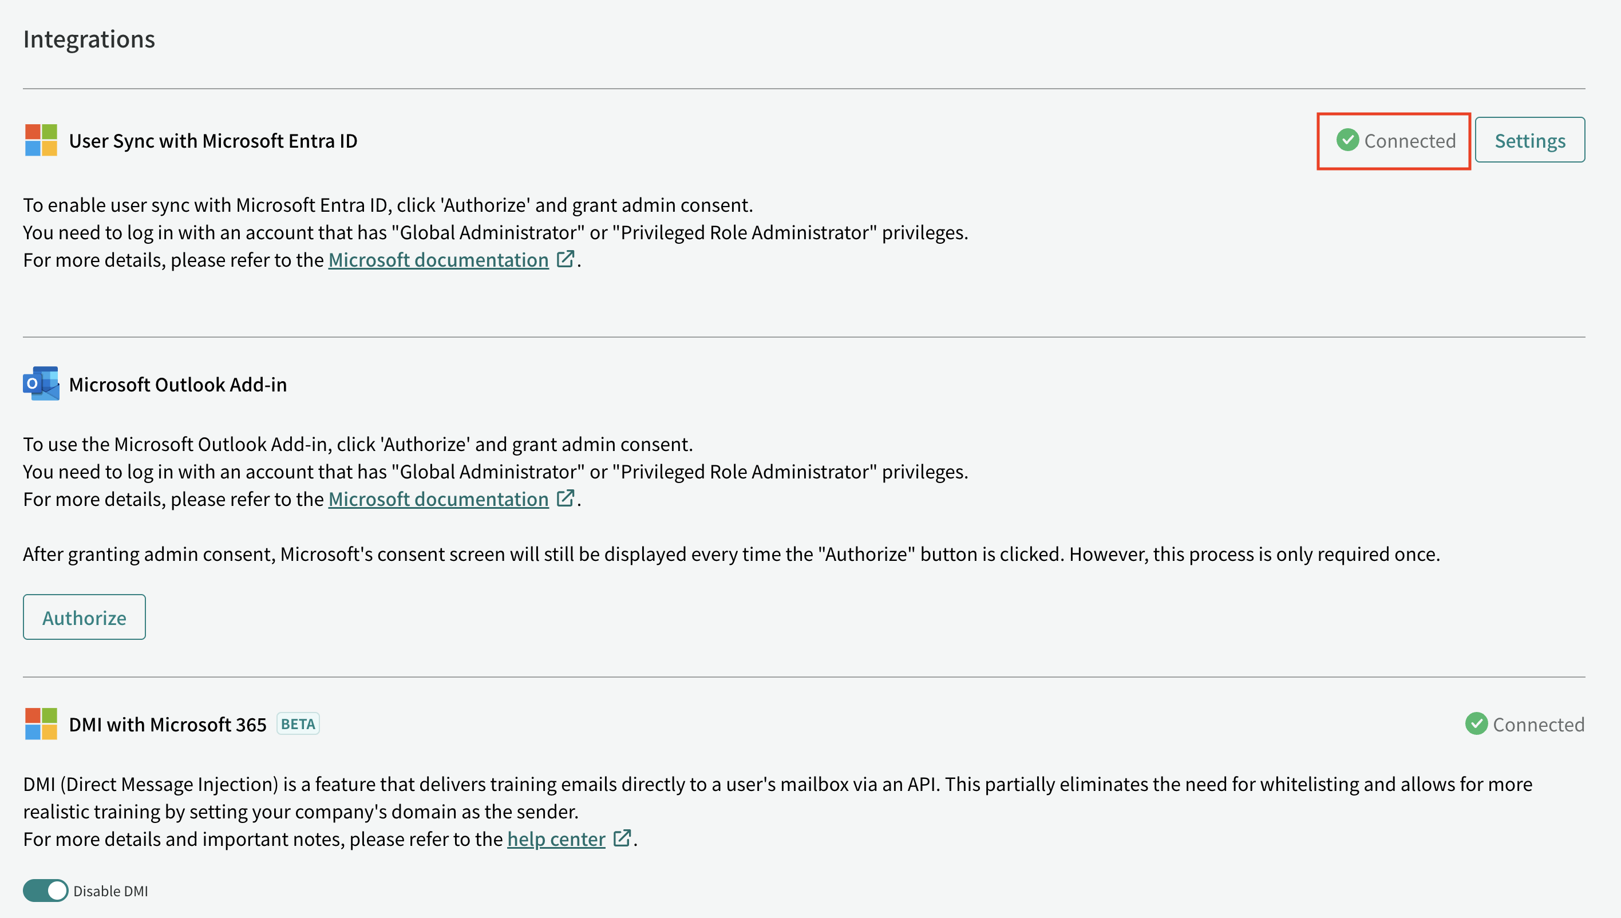Click the green check beside Entra ID Connected
1621x918 pixels.
pos(1347,140)
